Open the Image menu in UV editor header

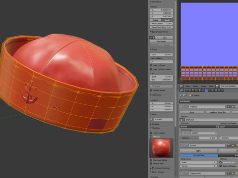(204, 86)
